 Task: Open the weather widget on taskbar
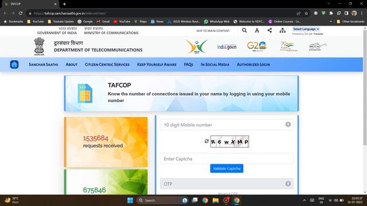[x=11, y=200]
